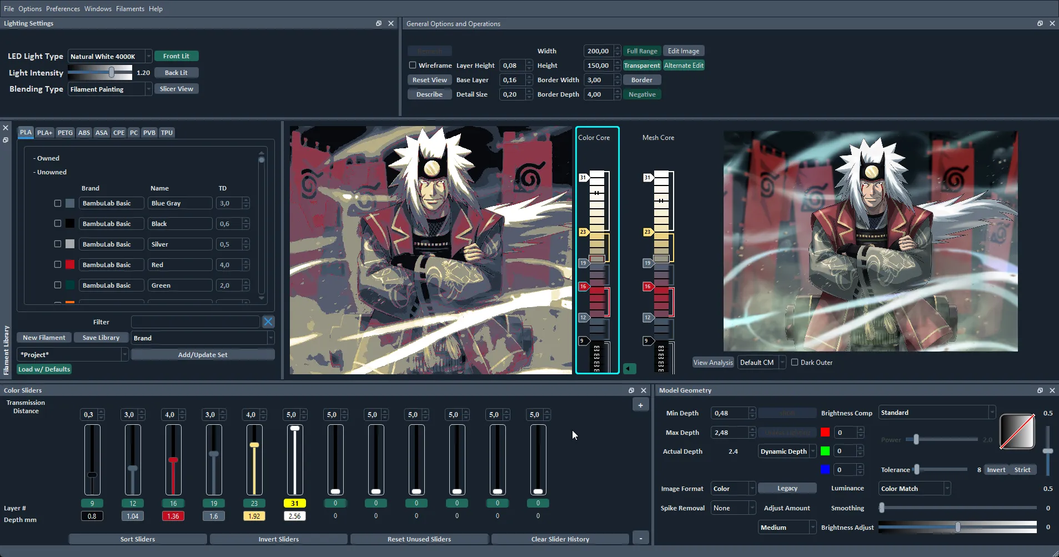This screenshot has height=557, width=1059.
Task: Float the Lighting Settings panel
Action: click(x=379, y=23)
